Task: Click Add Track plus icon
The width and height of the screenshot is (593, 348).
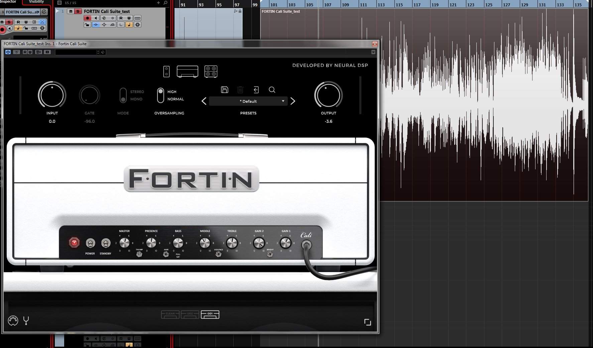Action: (158, 3)
